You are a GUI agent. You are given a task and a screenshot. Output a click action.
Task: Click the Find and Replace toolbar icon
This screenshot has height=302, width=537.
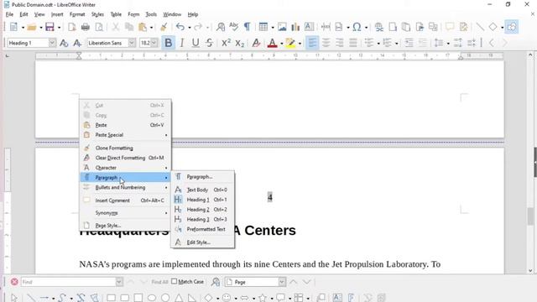(221, 27)
